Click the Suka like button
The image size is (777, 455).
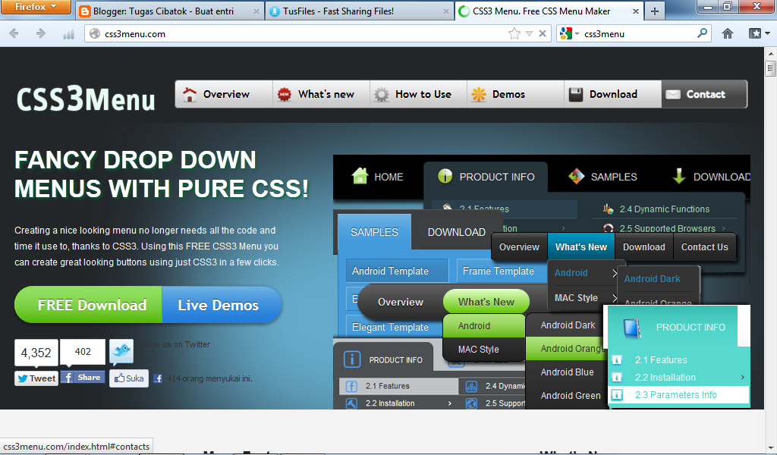[129, 378]
